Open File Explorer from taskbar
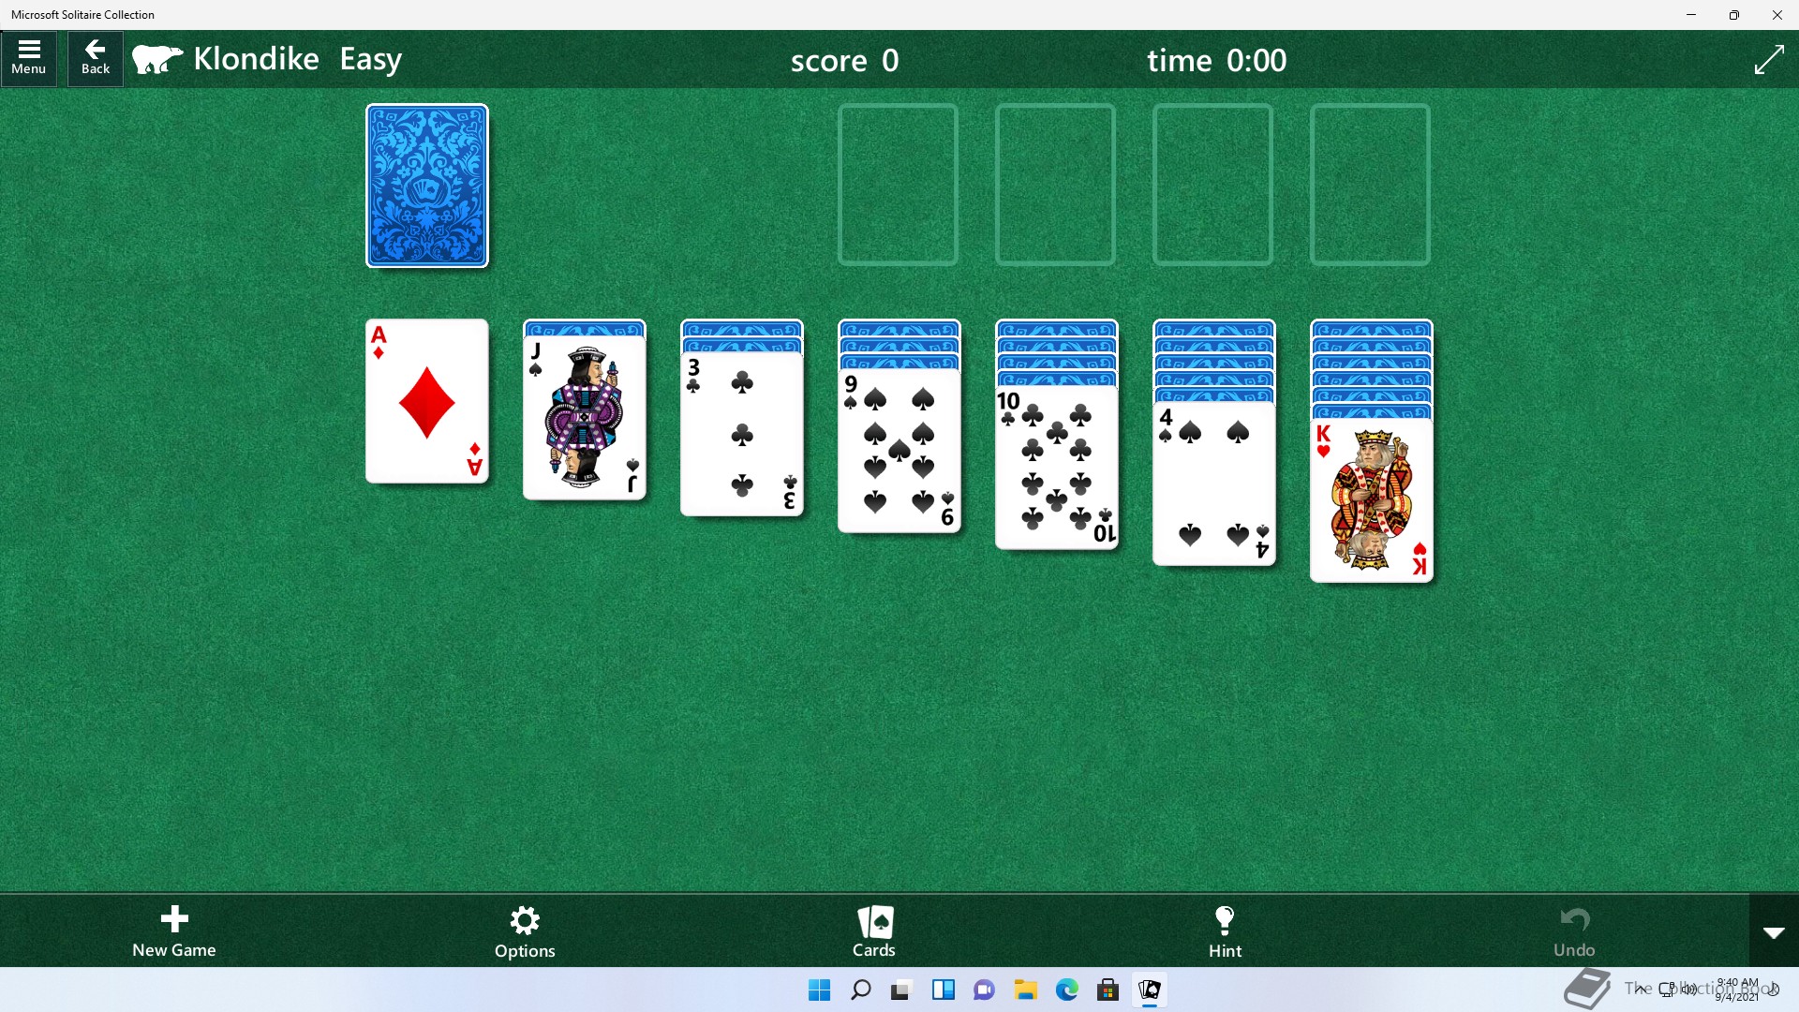1799x1012 pixels. pos(1025,990)
